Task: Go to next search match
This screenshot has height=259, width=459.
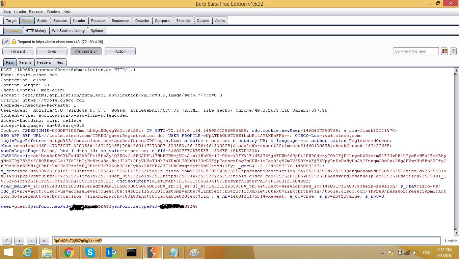Action: click(44, 241)
